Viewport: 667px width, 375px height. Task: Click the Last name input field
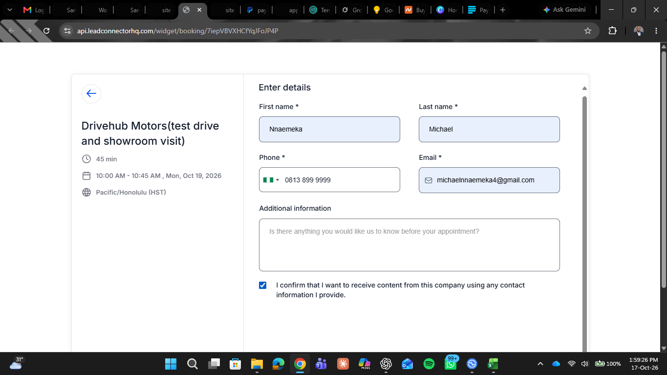(489, 130)
